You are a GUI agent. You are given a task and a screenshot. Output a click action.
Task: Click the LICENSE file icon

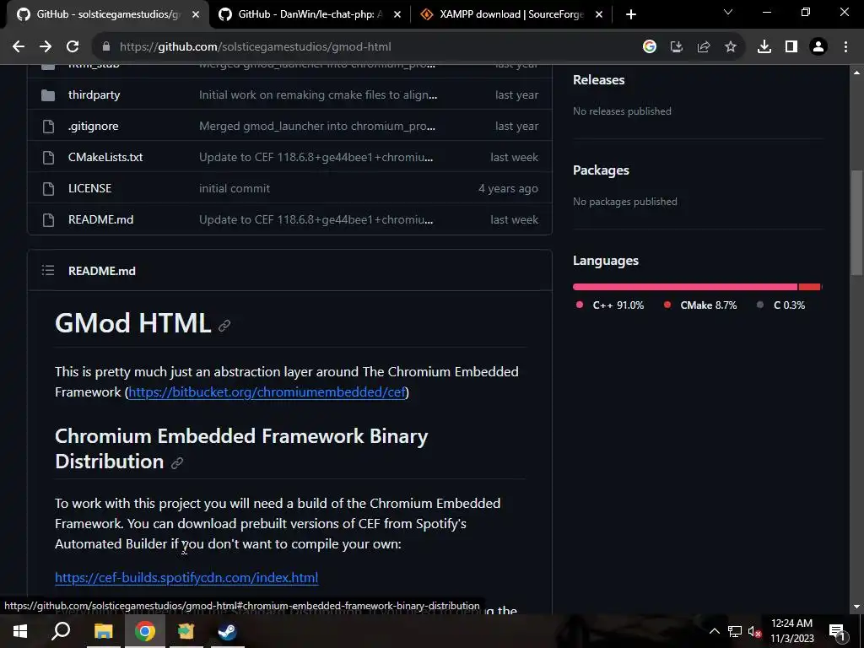(48, 188)
